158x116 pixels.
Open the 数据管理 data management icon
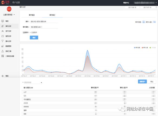(3, 46)
